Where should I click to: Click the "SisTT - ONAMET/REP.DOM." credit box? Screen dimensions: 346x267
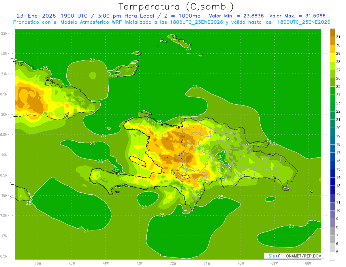point(294,256)
